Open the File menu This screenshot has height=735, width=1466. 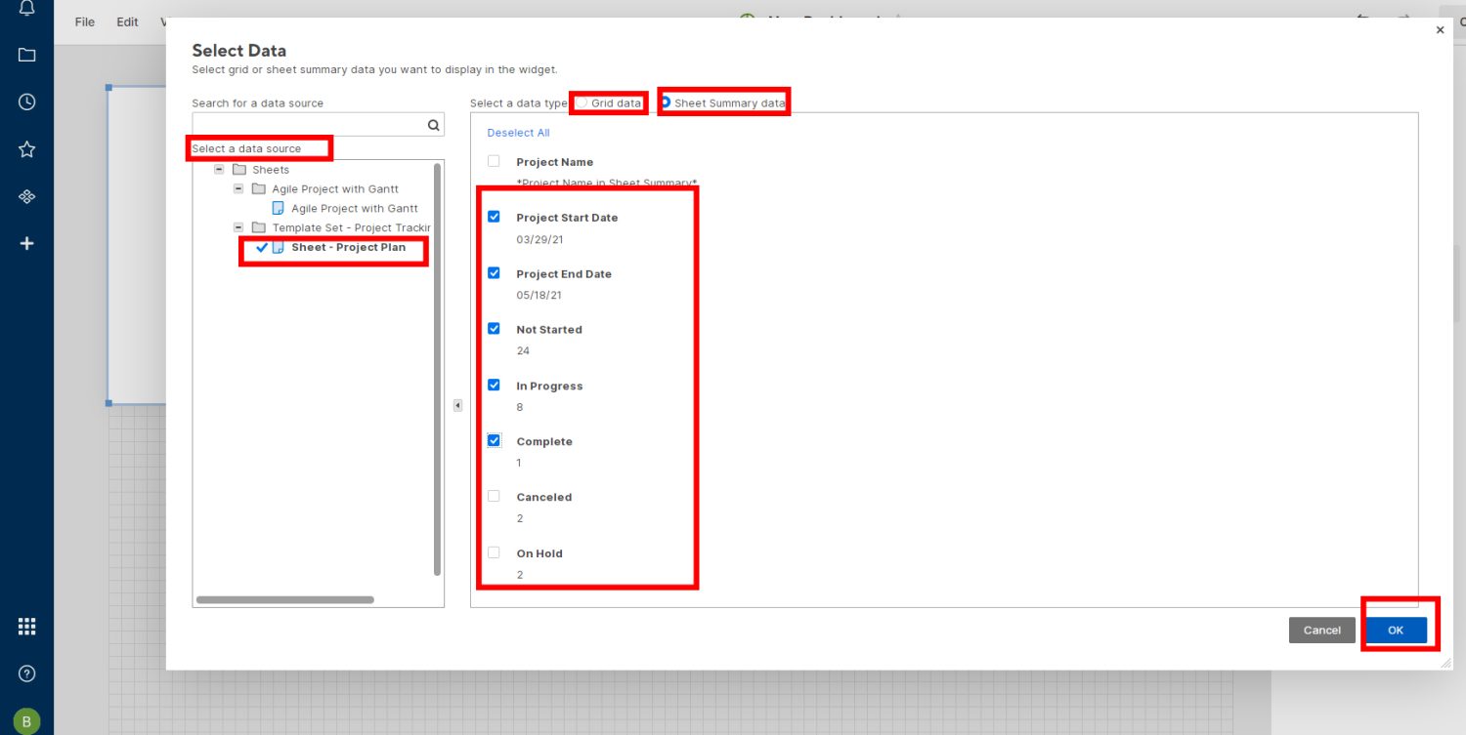85,21
